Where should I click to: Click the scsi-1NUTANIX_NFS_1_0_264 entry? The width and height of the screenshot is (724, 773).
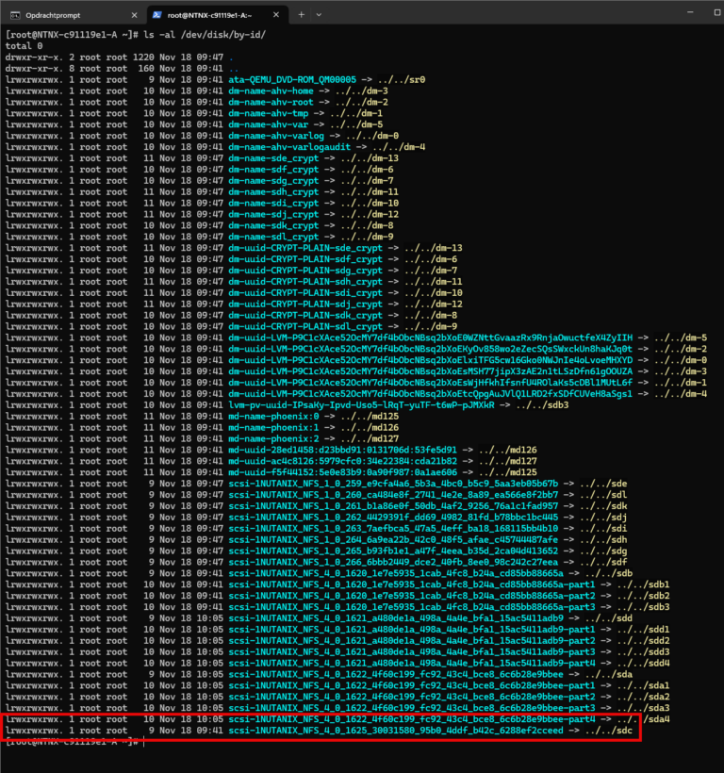pos(393,540)
